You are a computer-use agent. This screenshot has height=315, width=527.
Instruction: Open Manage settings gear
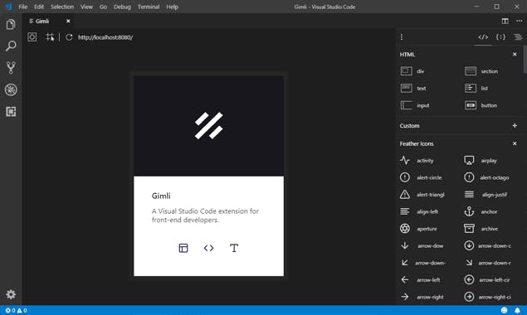click(x=11, y=294)
